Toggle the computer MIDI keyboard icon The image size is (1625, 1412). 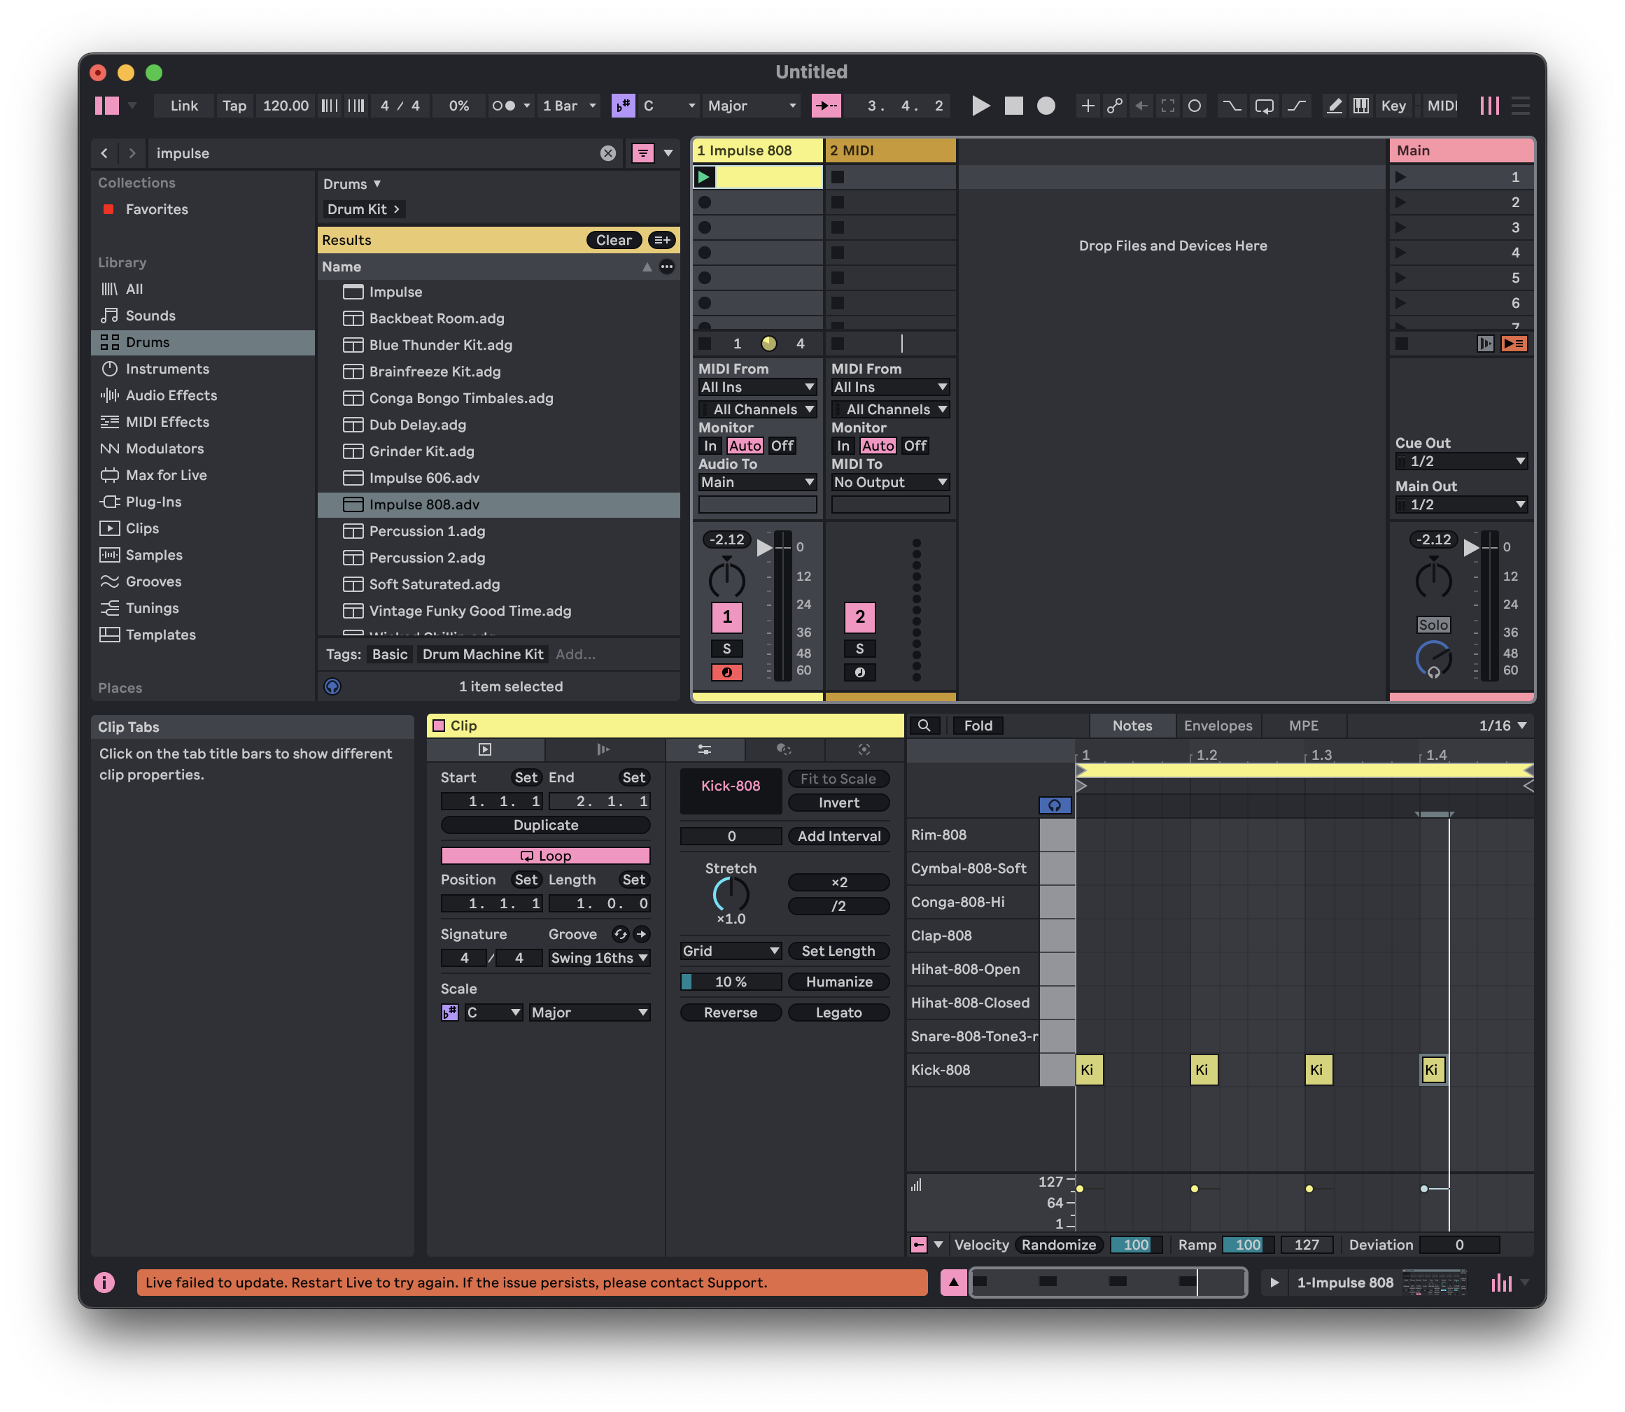tap(1361, 106)
